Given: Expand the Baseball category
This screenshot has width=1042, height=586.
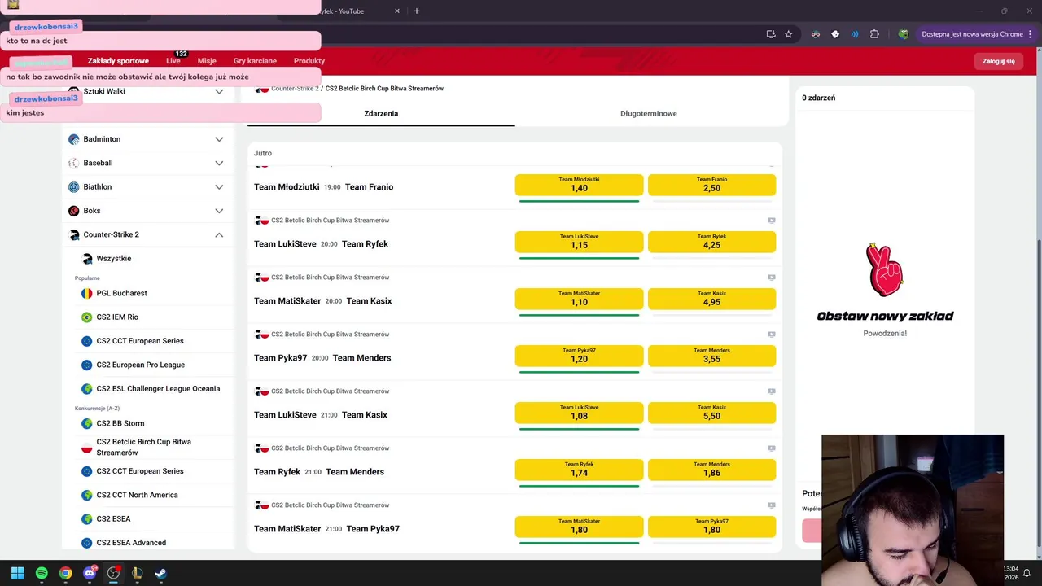Looking at the screenshot, I should (x=219, y=163).
